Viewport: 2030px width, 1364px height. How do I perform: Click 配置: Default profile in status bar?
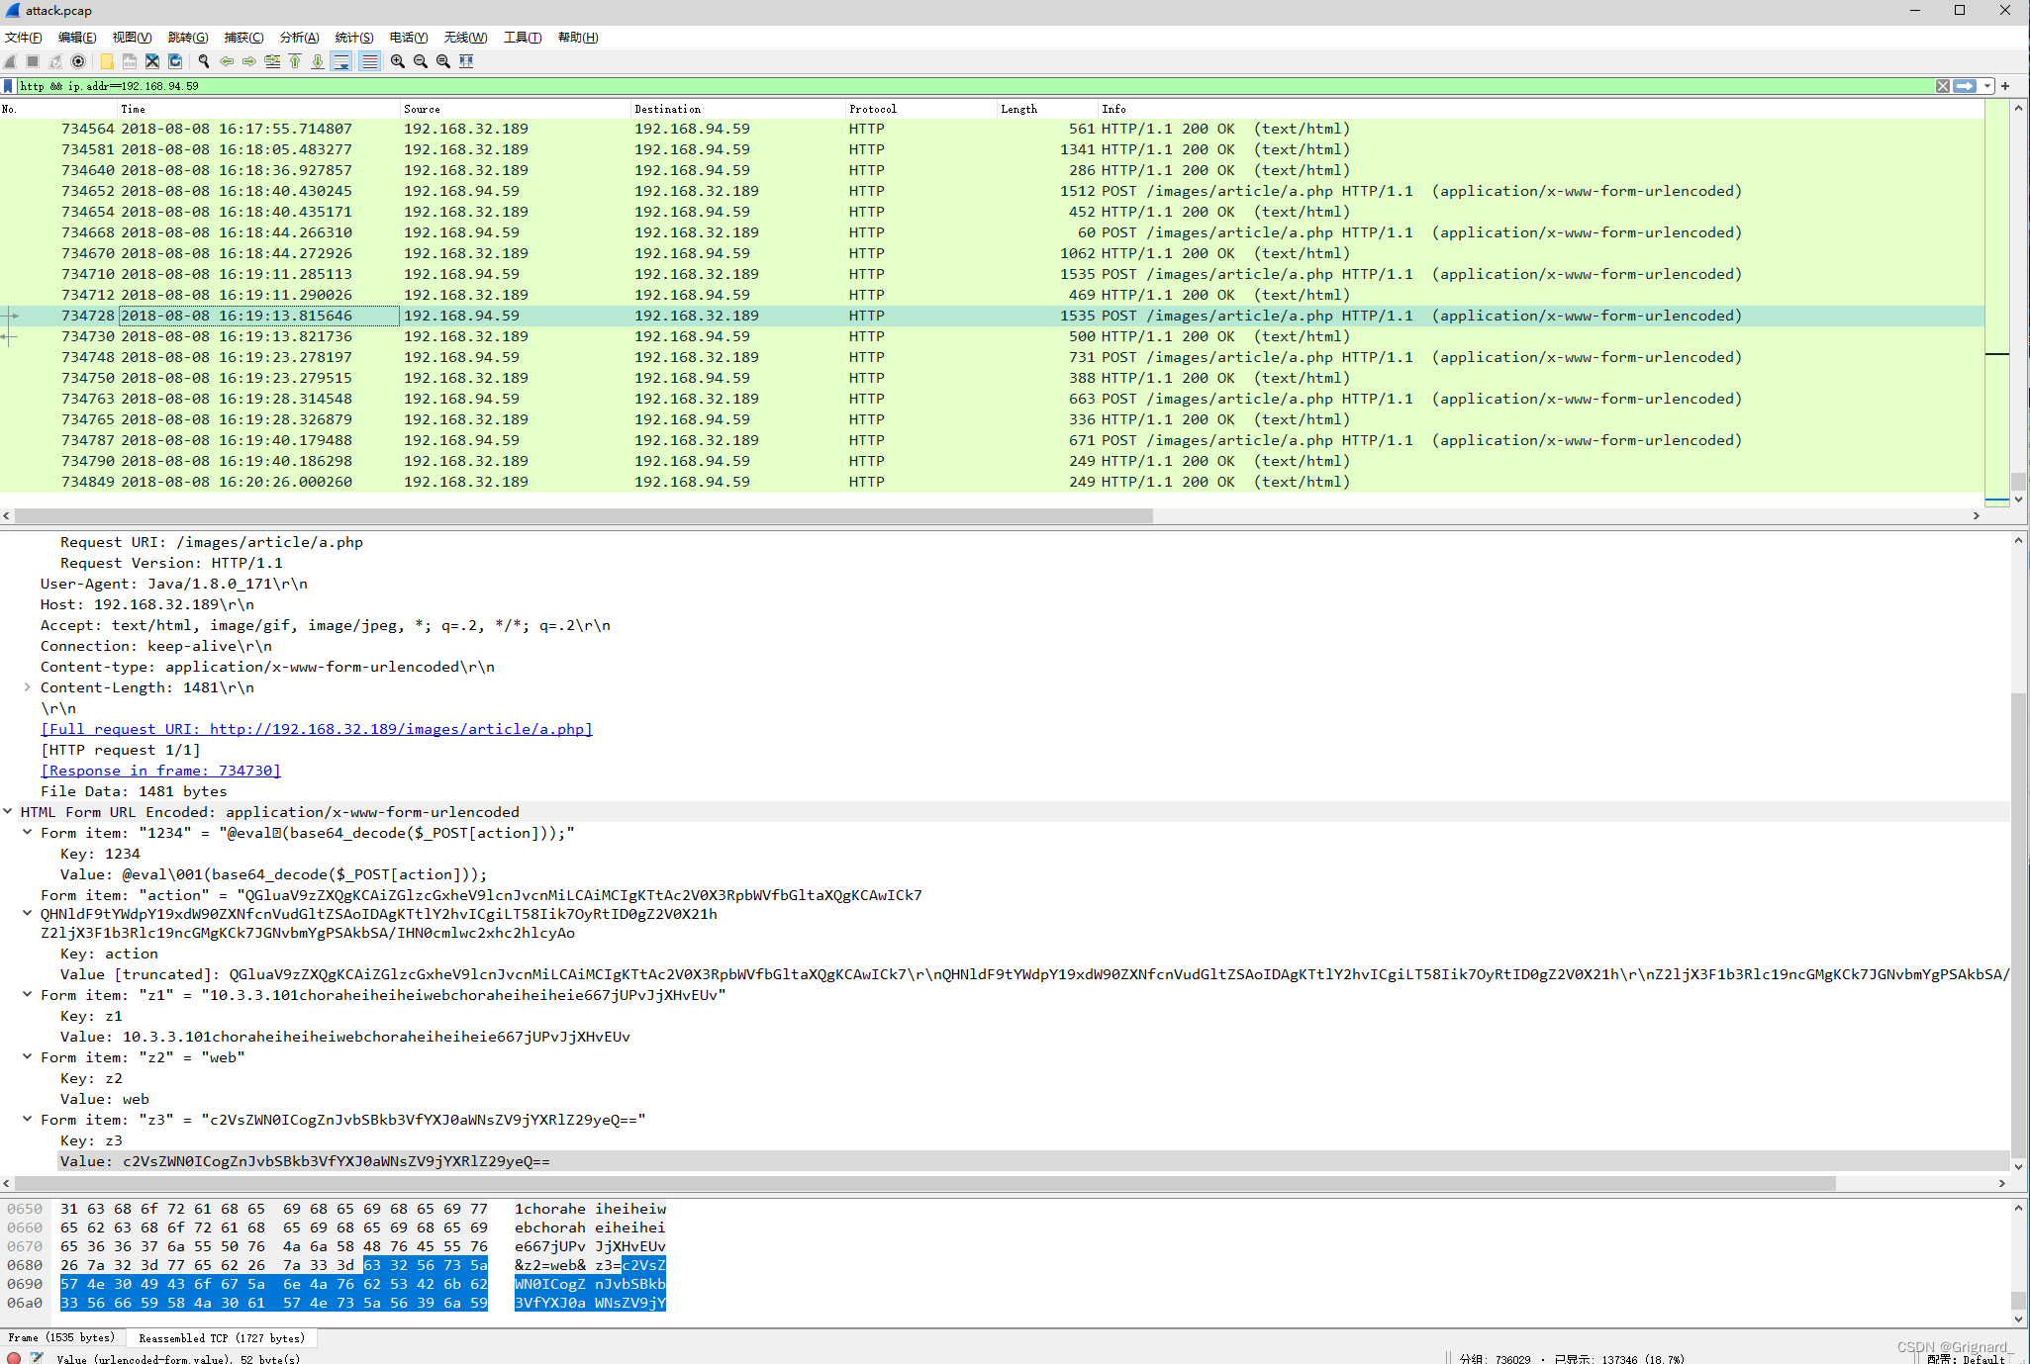pos(1966,1359)
